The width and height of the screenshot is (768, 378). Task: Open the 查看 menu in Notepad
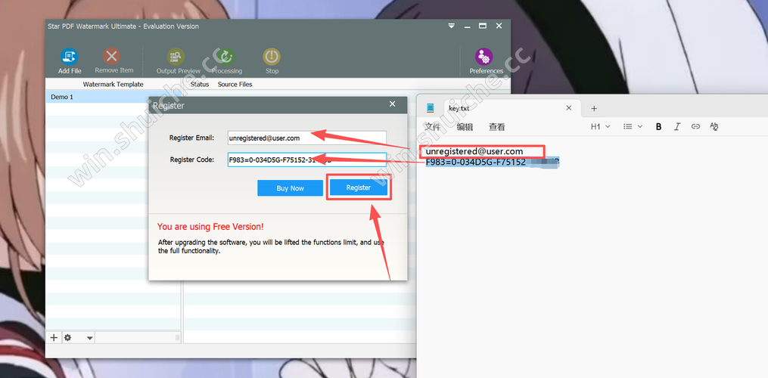click(x=496, y=127)
